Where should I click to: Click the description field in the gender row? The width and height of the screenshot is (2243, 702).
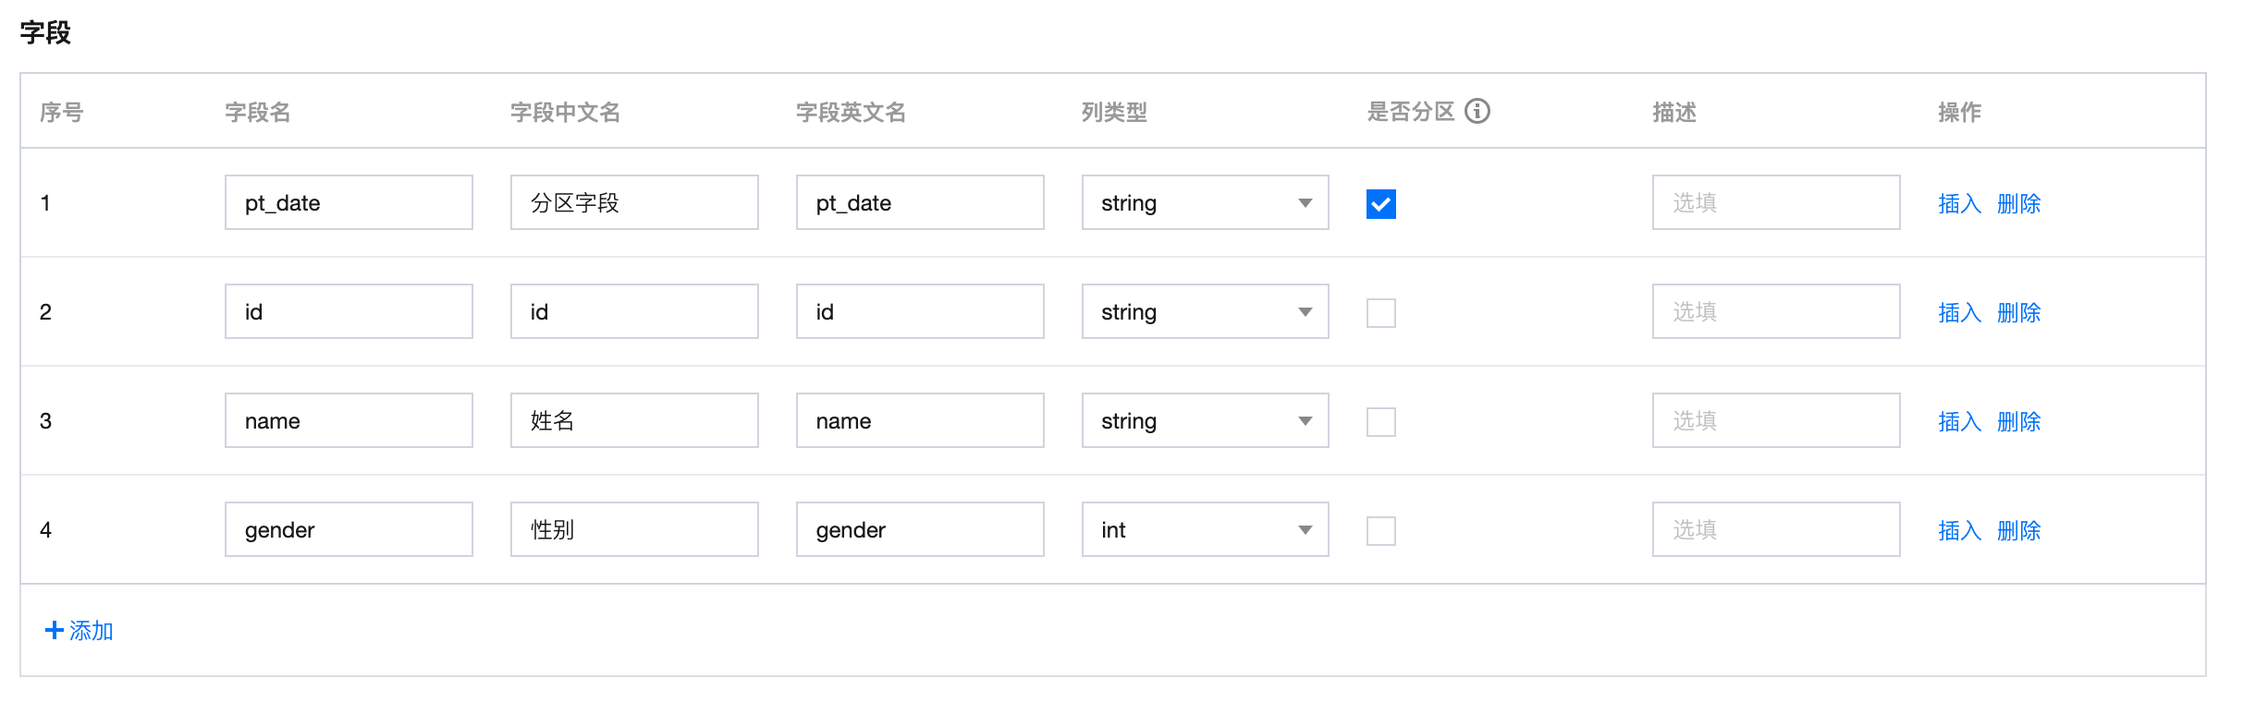point(1775,530)
